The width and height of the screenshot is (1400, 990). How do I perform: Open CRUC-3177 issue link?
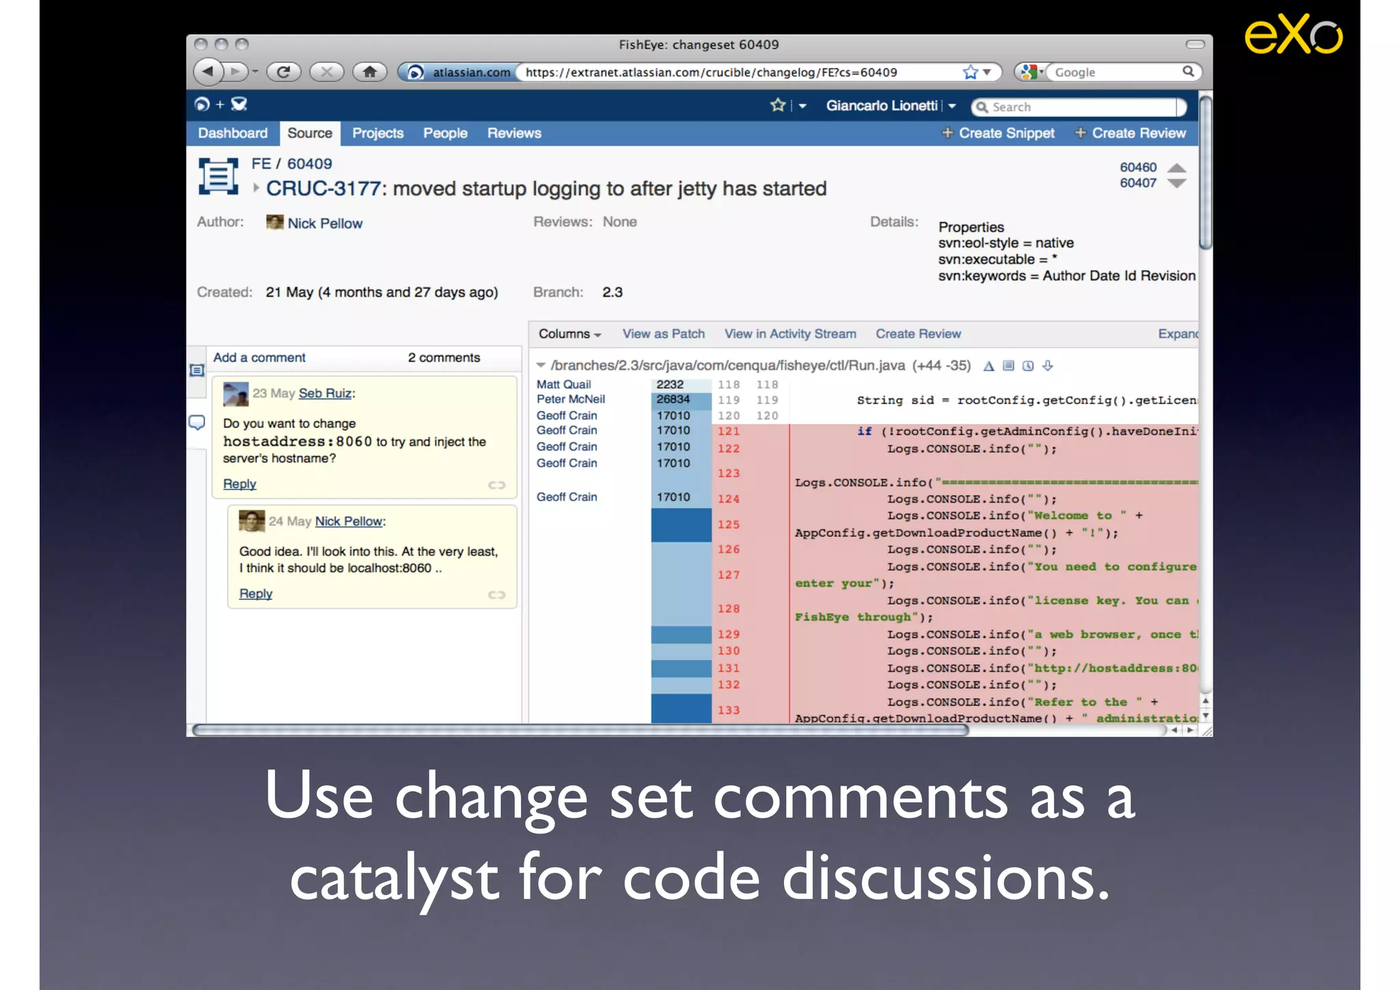323,189
